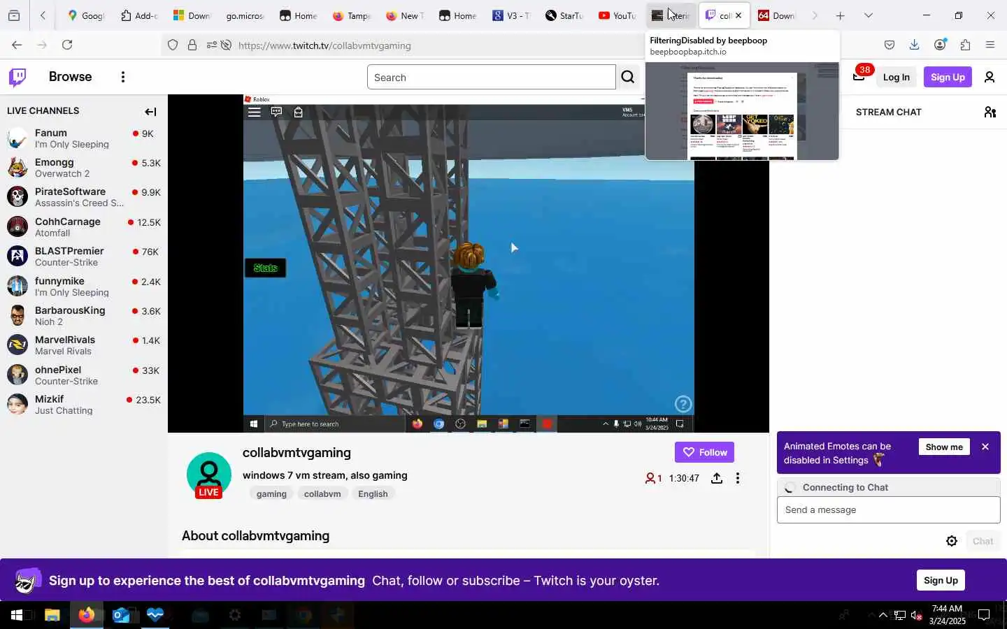Open Mizkif channel in sidebar
The width and height of the screenshot is (1007, 629).
84,405
